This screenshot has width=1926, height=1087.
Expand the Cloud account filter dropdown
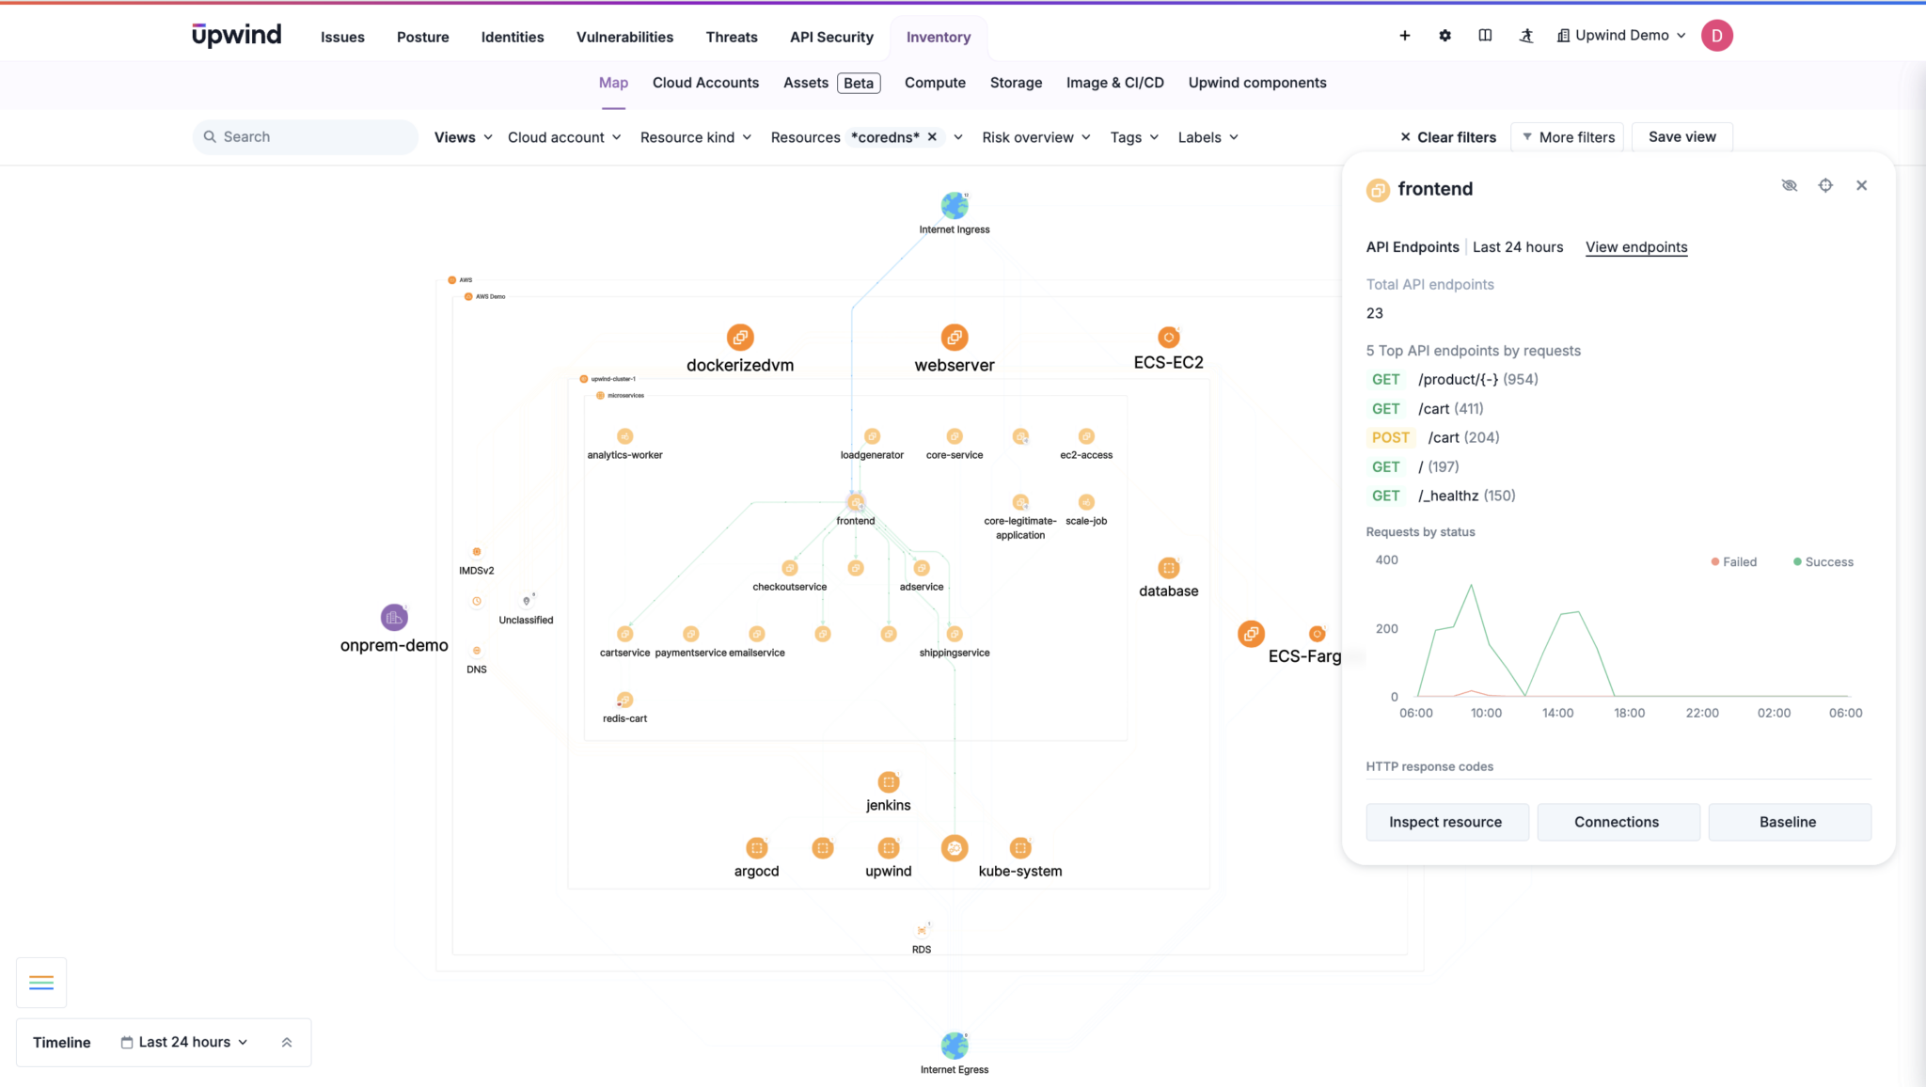[564, 137]
